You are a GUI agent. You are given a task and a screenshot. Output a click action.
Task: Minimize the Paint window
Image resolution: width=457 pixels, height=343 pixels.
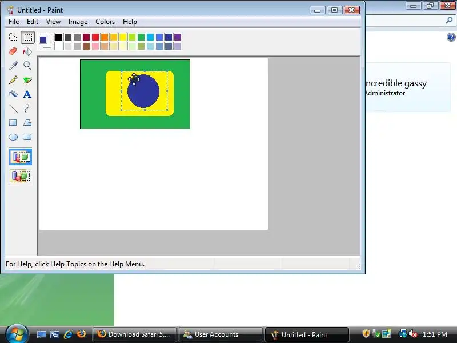click(318, 10)
